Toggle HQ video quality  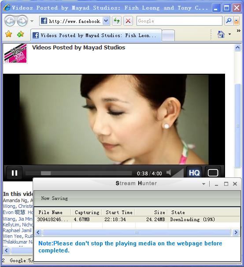tap(194, 173)
